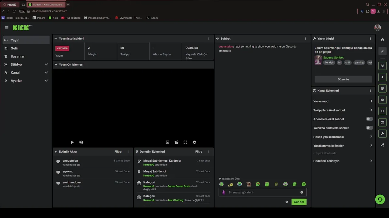Click onoustelon username in chat
Image resolution: width=389 pixels, height=218 pixels.
coord(226,47)
